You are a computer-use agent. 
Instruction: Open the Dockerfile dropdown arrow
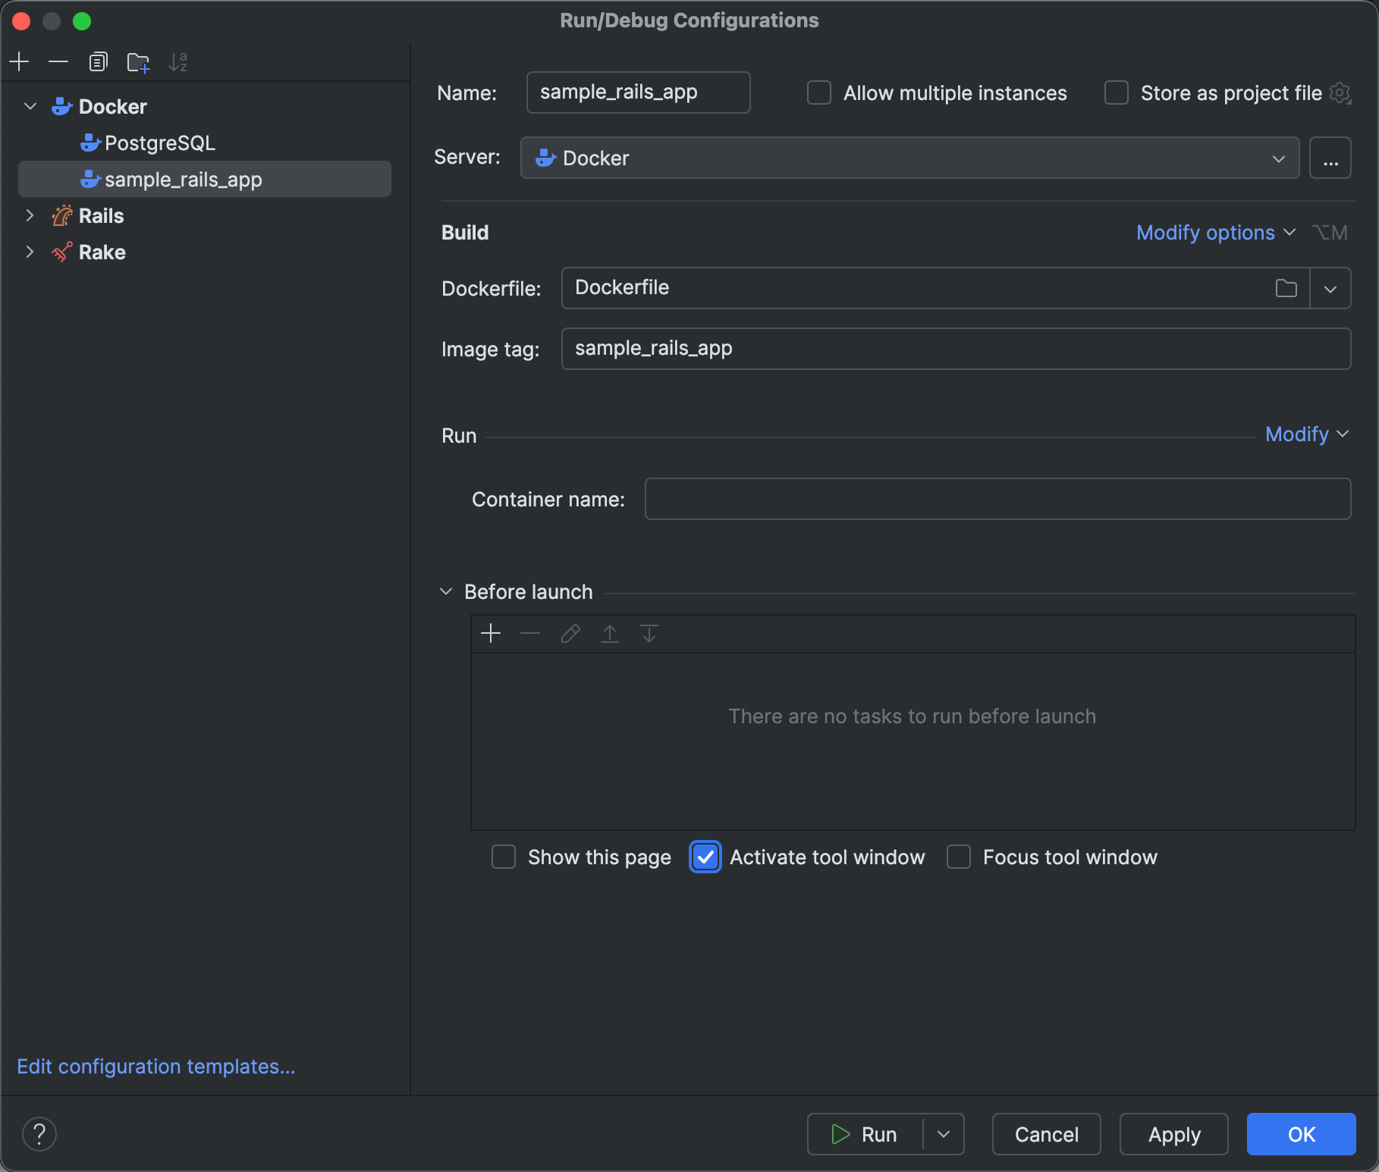1330,288
